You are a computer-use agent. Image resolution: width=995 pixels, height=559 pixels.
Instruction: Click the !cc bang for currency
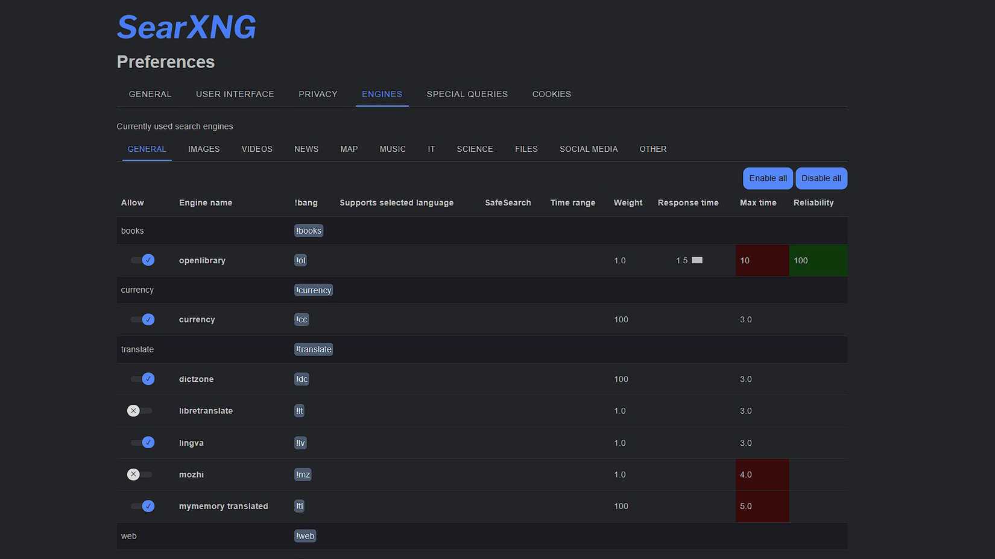click(x=302, y=319)
